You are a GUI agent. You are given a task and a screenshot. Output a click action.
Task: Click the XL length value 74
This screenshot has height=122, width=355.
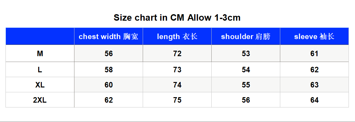click(177, 85)
